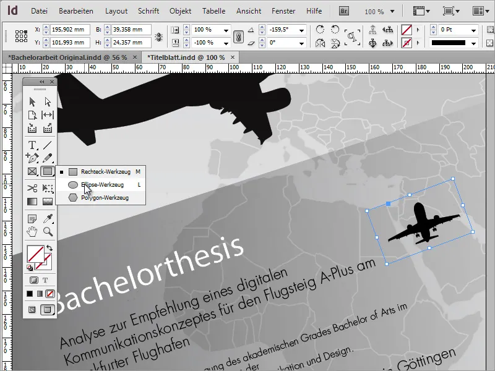495x371 pixels.
Task: Toggle constrain proportions for scaling chain
Action: 238,36
